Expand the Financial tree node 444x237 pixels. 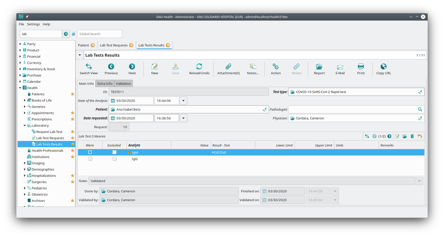(20, 56)
